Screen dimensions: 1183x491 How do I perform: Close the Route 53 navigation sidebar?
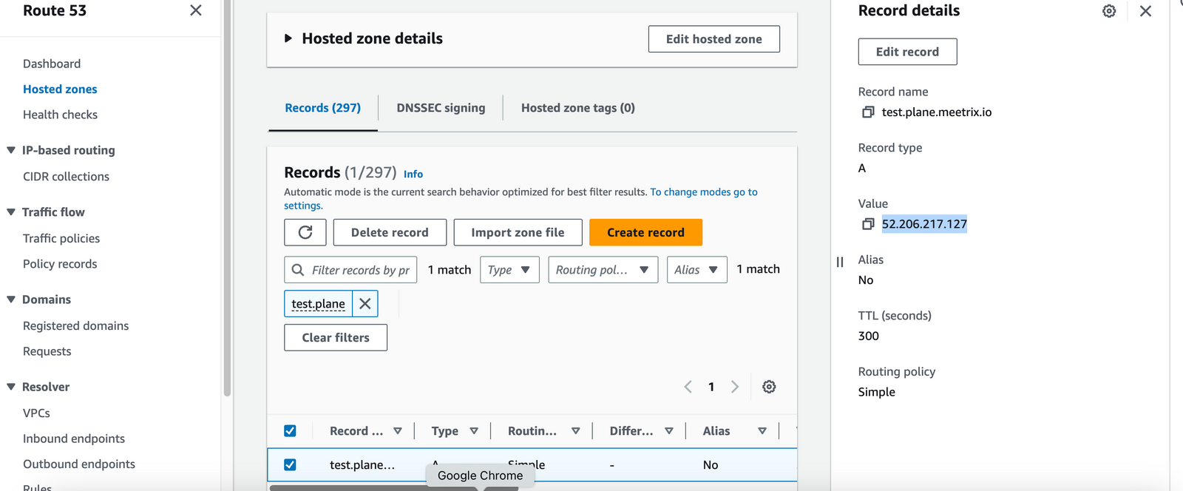(x=196, y=10)
